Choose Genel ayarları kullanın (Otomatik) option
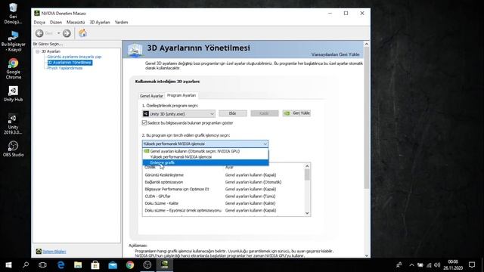This screenshot has width=484, height=272. tap(205, 151)
